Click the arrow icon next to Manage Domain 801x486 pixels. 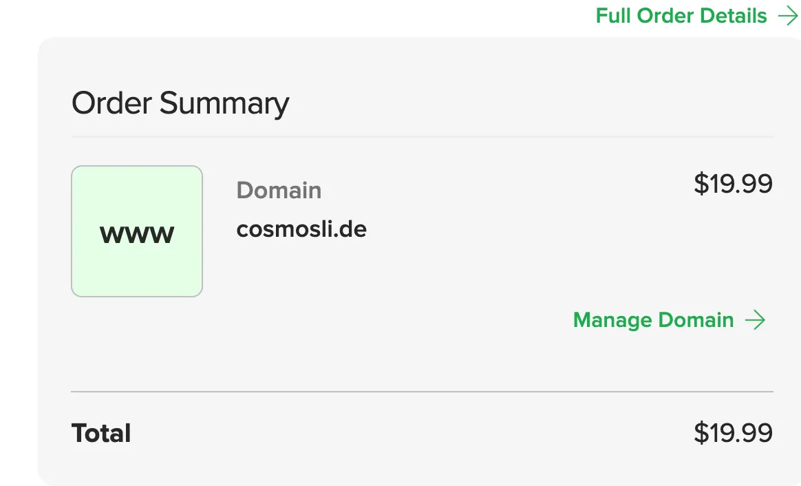(x=755, y=320)
